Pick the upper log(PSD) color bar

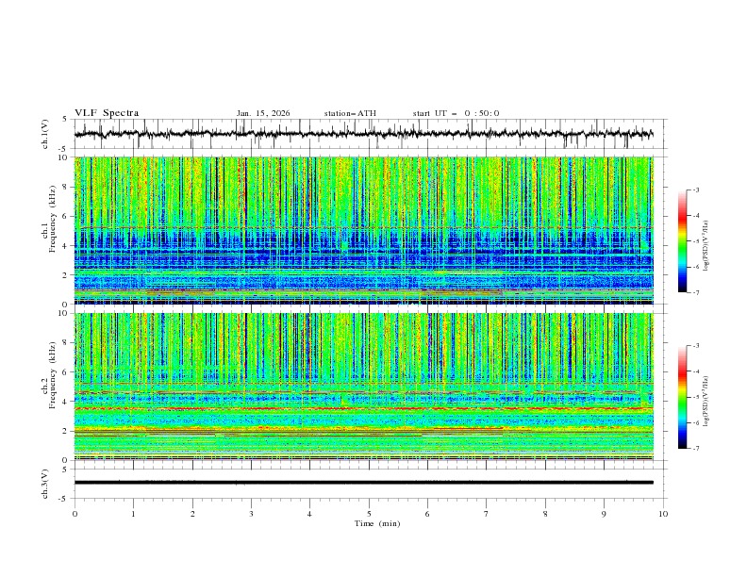[682, 240]
